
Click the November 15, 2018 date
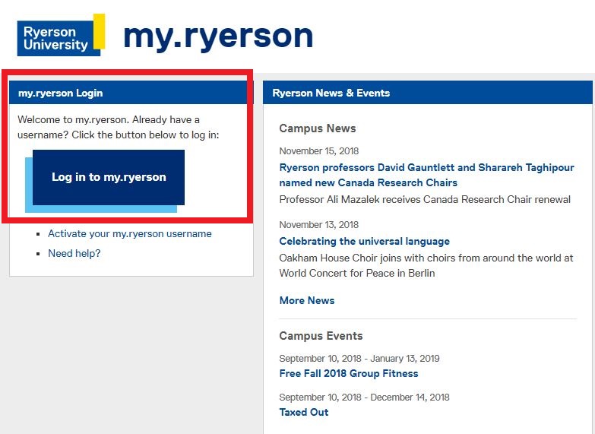(x=318, y=150)
